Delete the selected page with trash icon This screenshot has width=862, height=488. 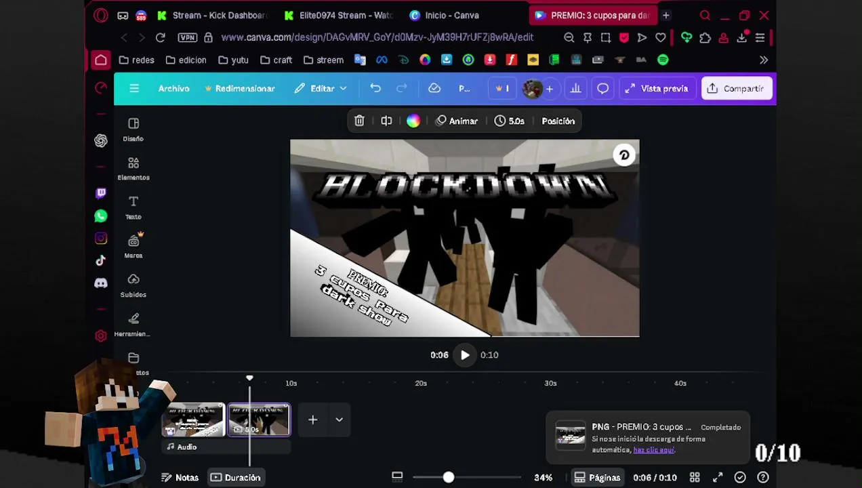pyautogui.click(x=359, y=121)
